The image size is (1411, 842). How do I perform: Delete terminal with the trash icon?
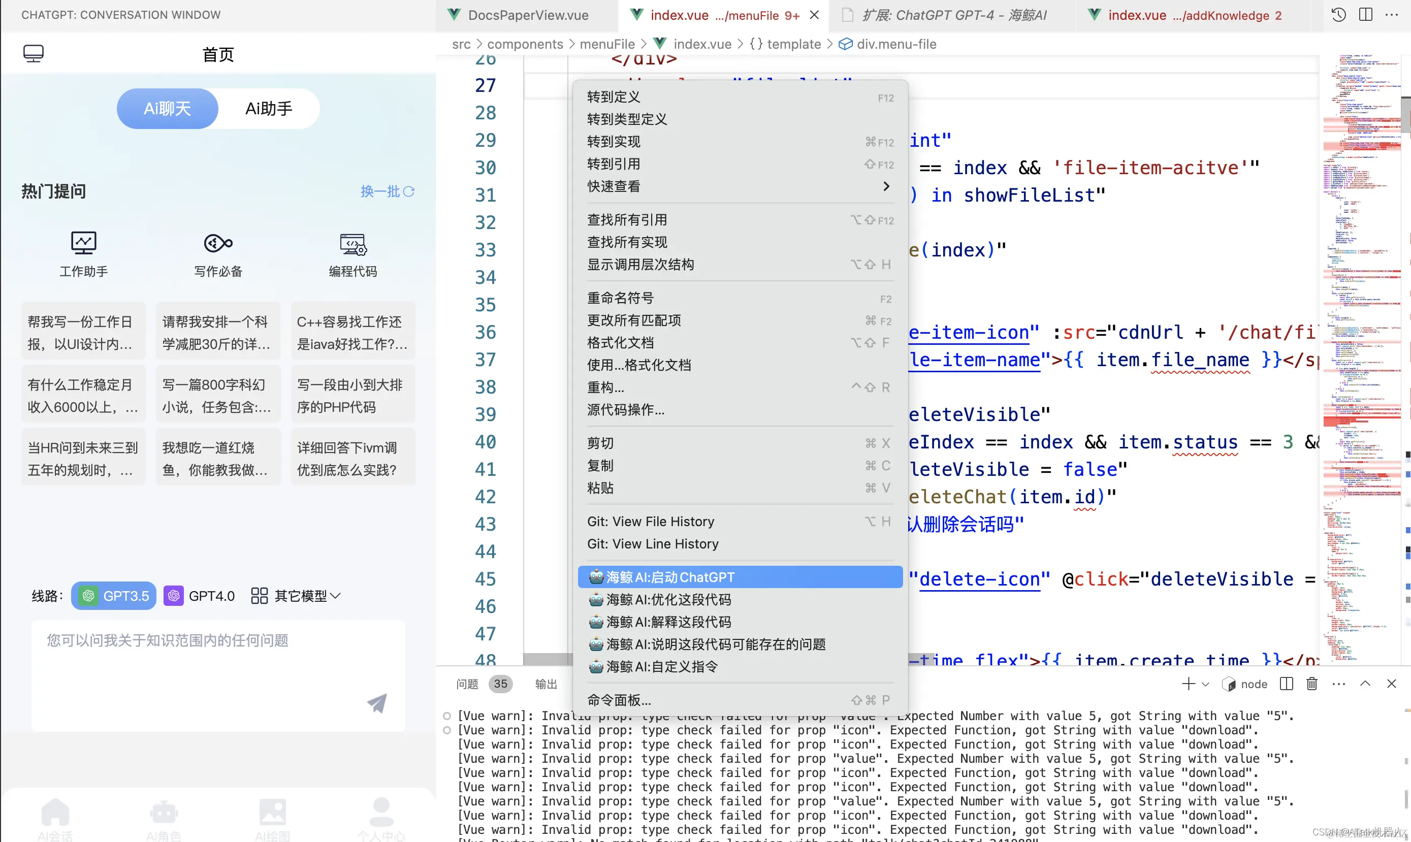(x=1312, y=684)
